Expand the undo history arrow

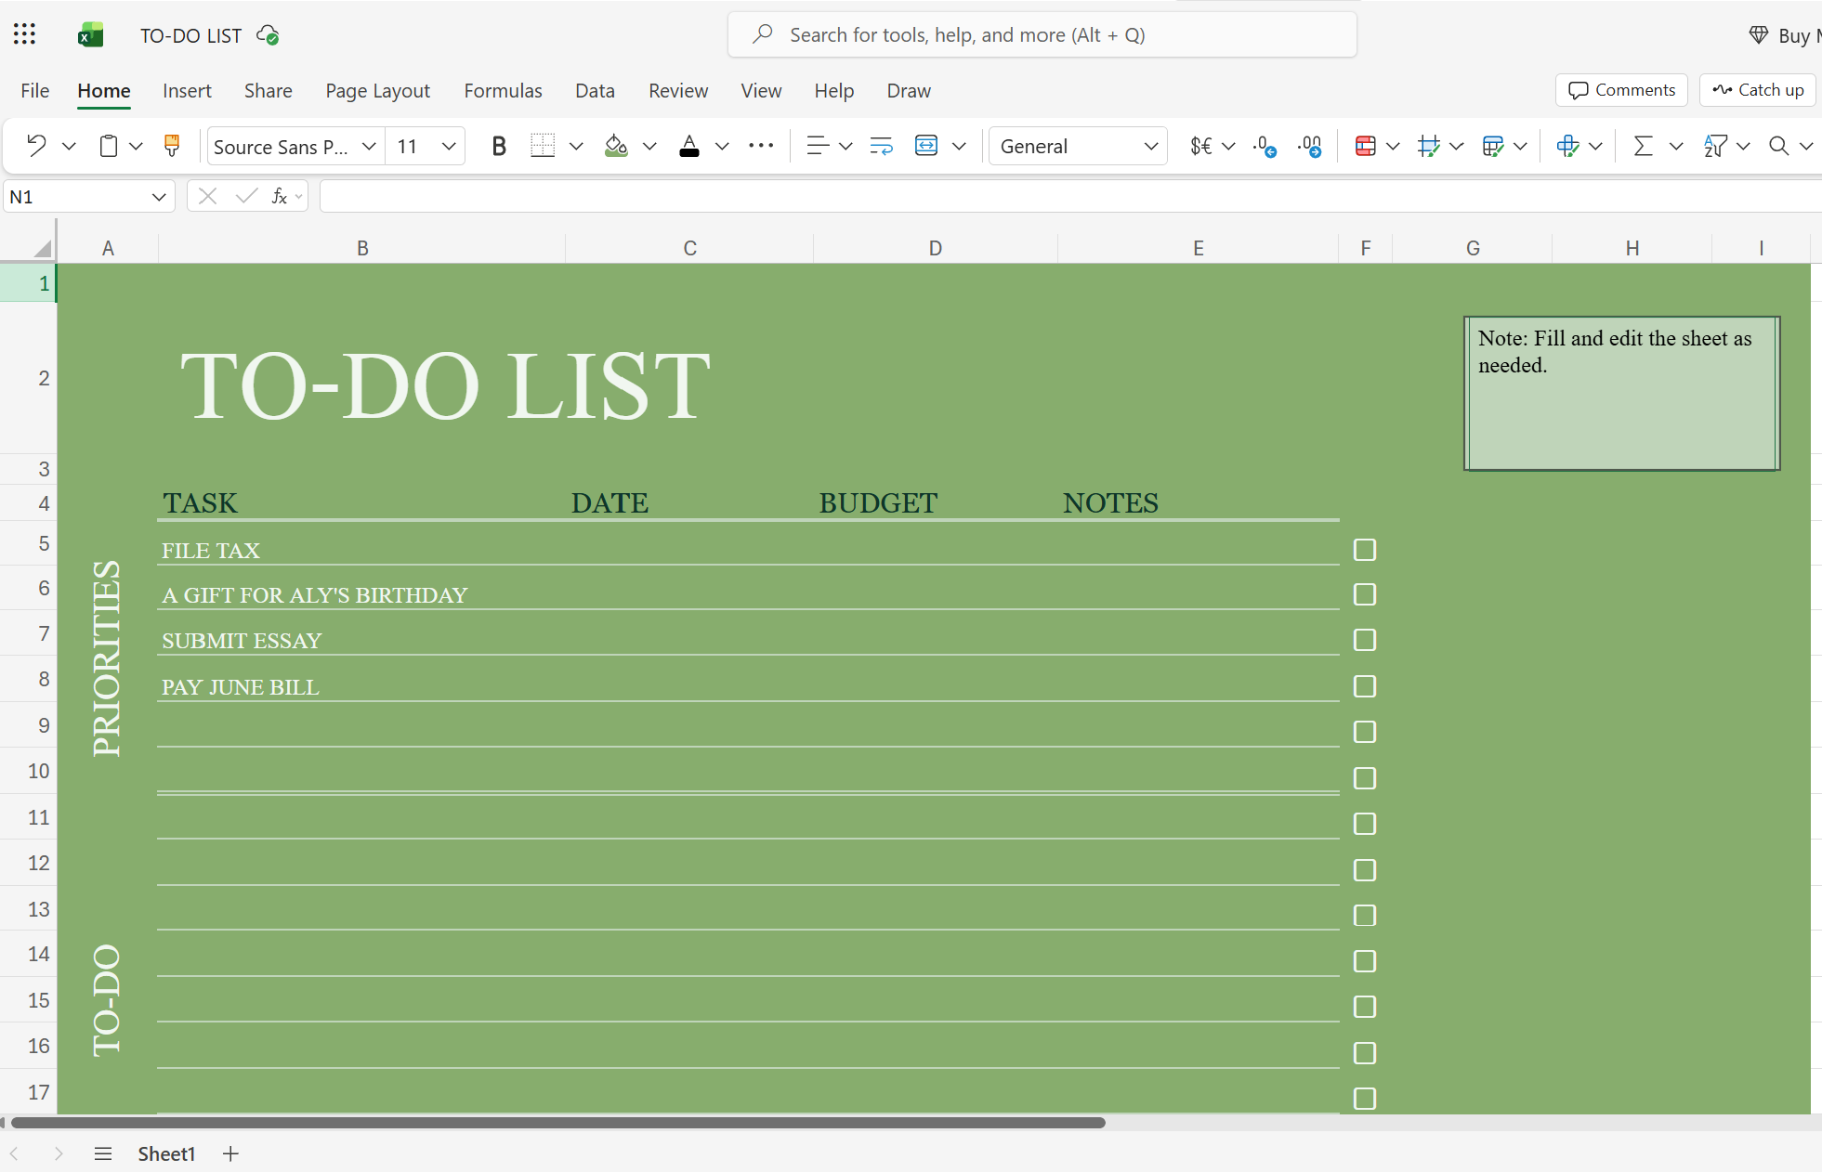click(x=69, y=146)
